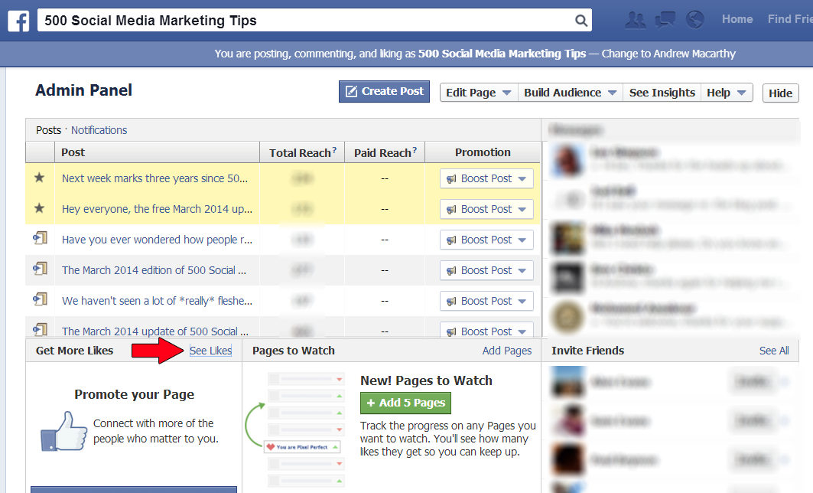Viewport: 813px width, 493px height.
Task: Click the thumbs-up graphic in Promote your Page
Action: pyautogui.click(x=63, y=431)
